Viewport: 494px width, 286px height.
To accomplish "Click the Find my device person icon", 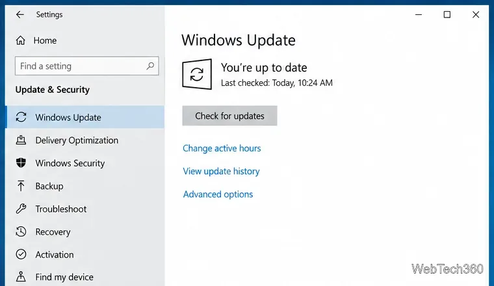I will point(21,276).
